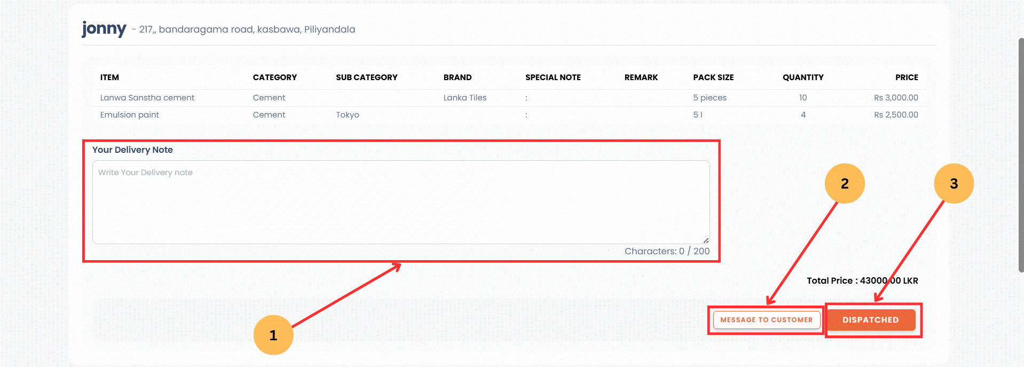1024x367 pixels.
Task: Click the MESSAGE TO CUSTOMER button
Action: (766, 319)
